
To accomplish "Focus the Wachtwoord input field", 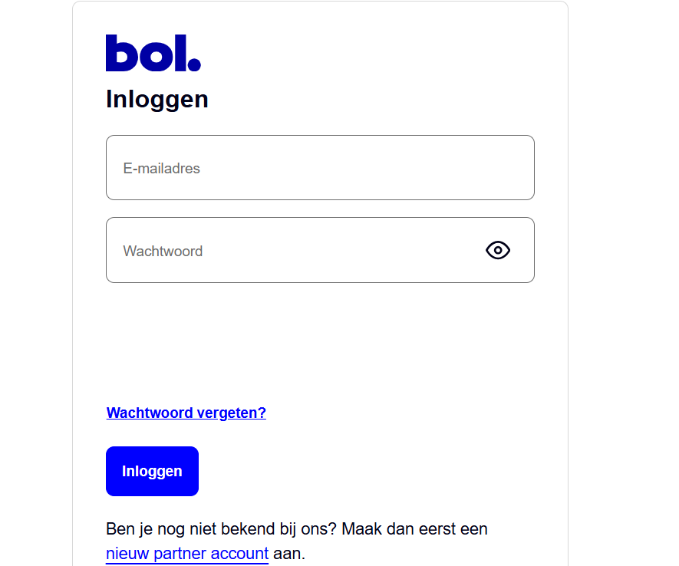I will [320, 250].
